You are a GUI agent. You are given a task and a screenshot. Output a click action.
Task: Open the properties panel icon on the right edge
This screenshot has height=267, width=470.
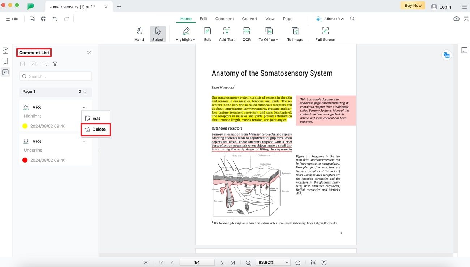click(x=465, y=50)
